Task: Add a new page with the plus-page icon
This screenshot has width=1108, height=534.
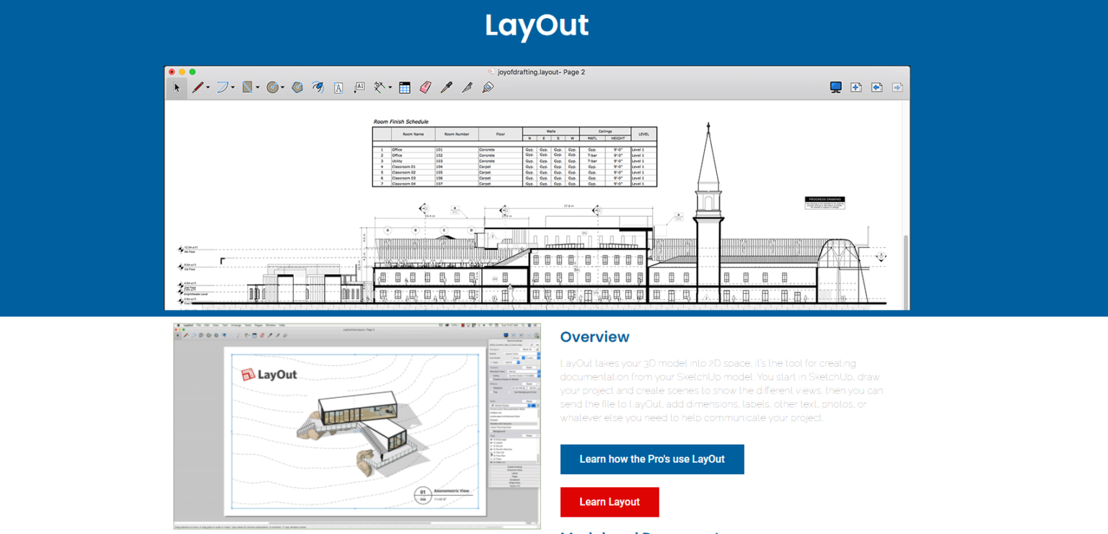Action: [856, 86]
